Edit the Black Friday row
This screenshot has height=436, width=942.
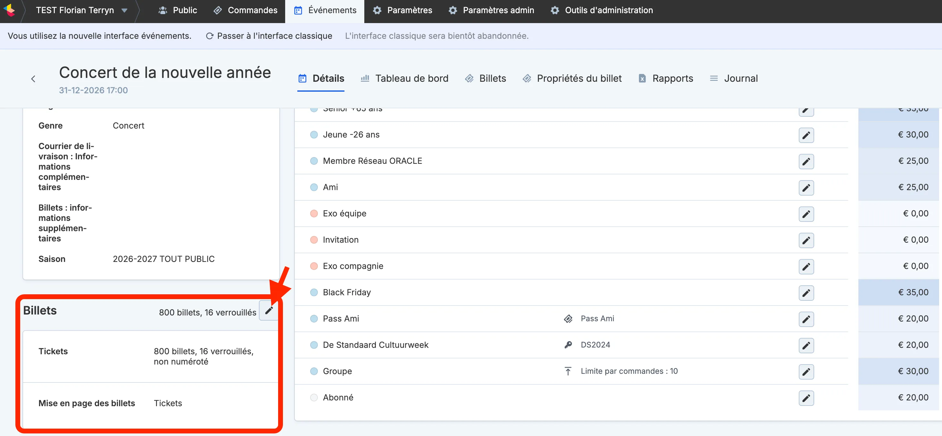pyautogui.click(x=806, y=293)
